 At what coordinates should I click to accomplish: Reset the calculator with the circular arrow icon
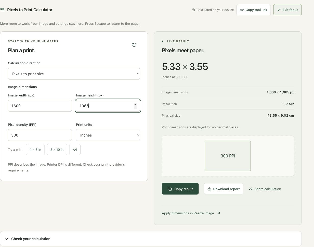[134, 45]
